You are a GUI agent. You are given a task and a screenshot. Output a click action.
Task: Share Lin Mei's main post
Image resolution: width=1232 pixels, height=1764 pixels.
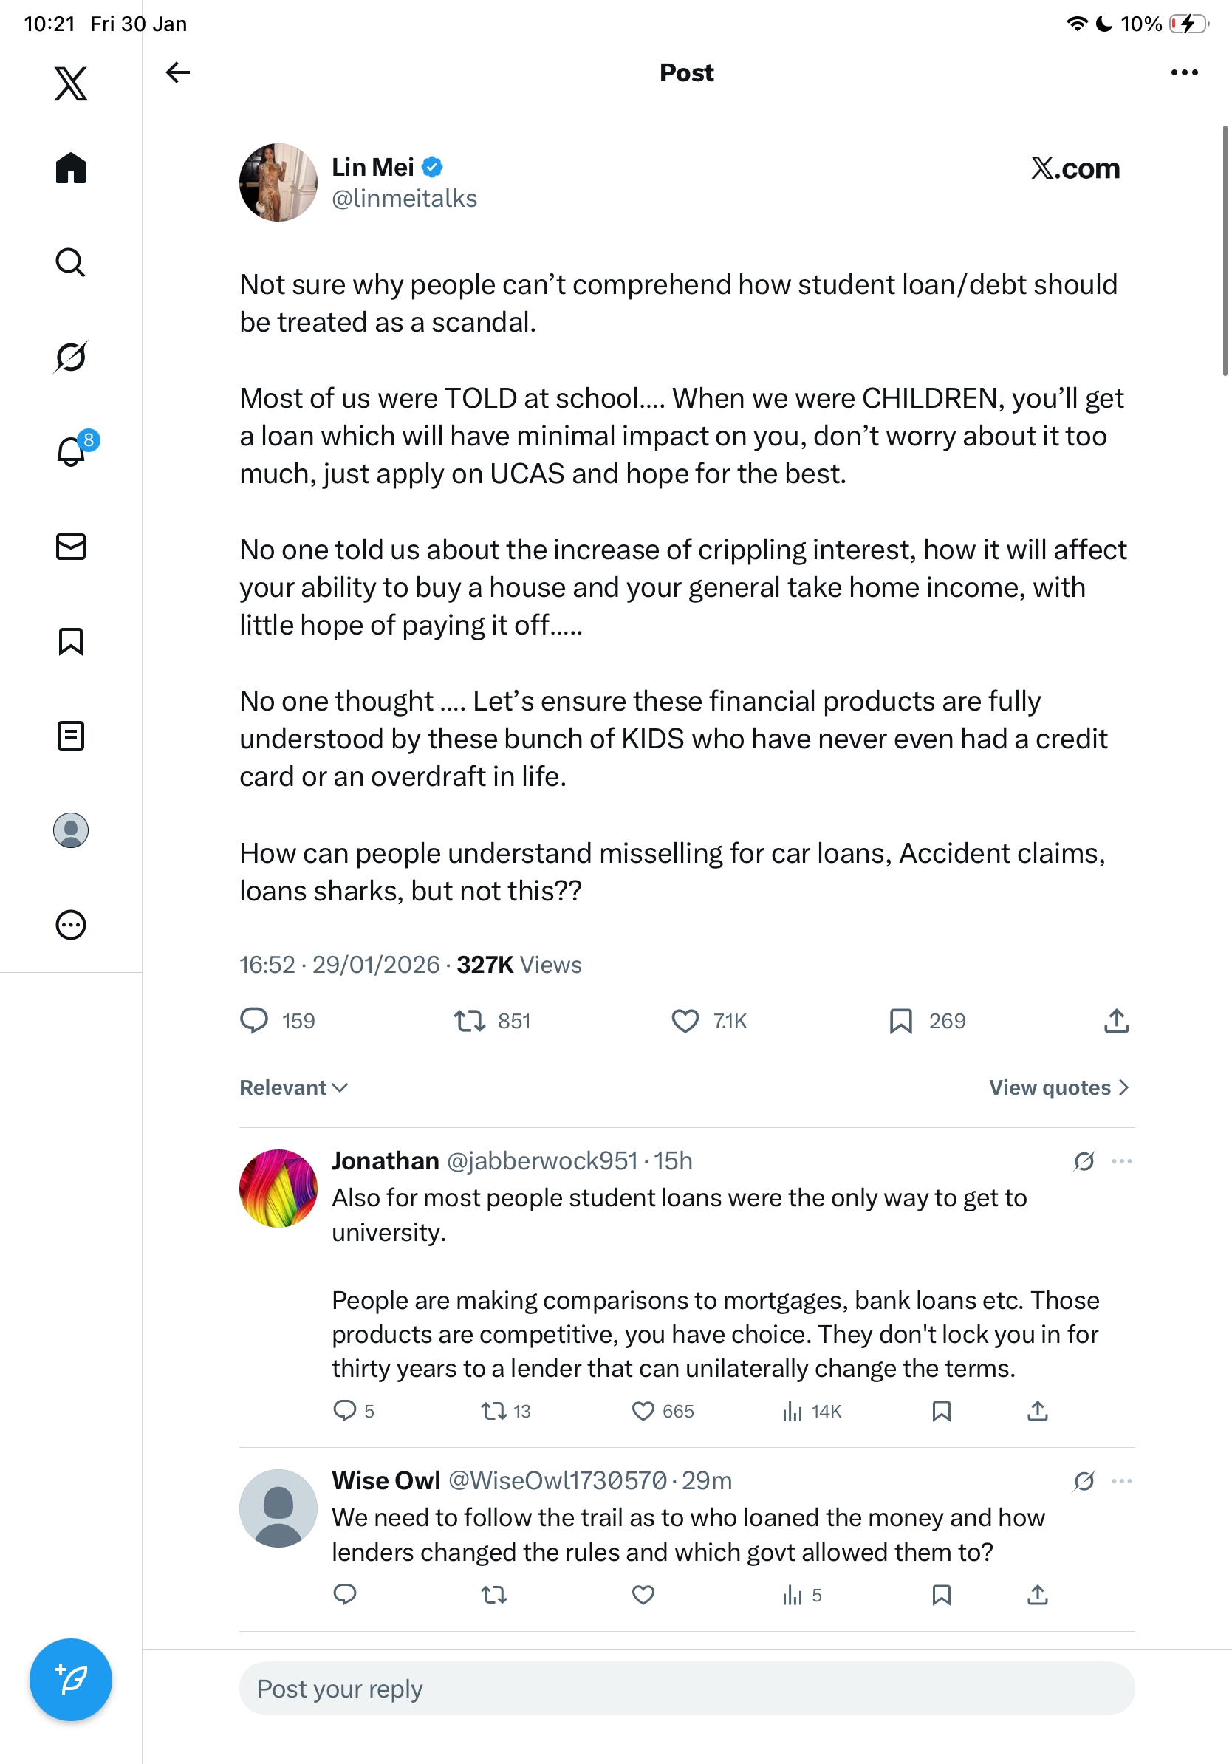1116,1021
